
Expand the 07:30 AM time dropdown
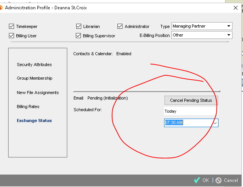215,123
